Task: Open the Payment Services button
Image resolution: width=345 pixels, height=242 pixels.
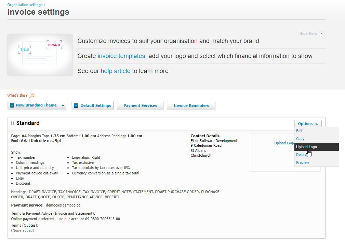Action: [140, 106]
